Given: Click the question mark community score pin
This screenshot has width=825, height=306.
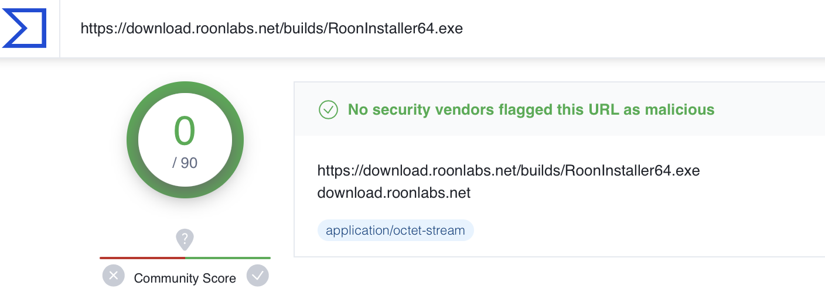Looking at the screenshot, I should click(x=185, y=239).
